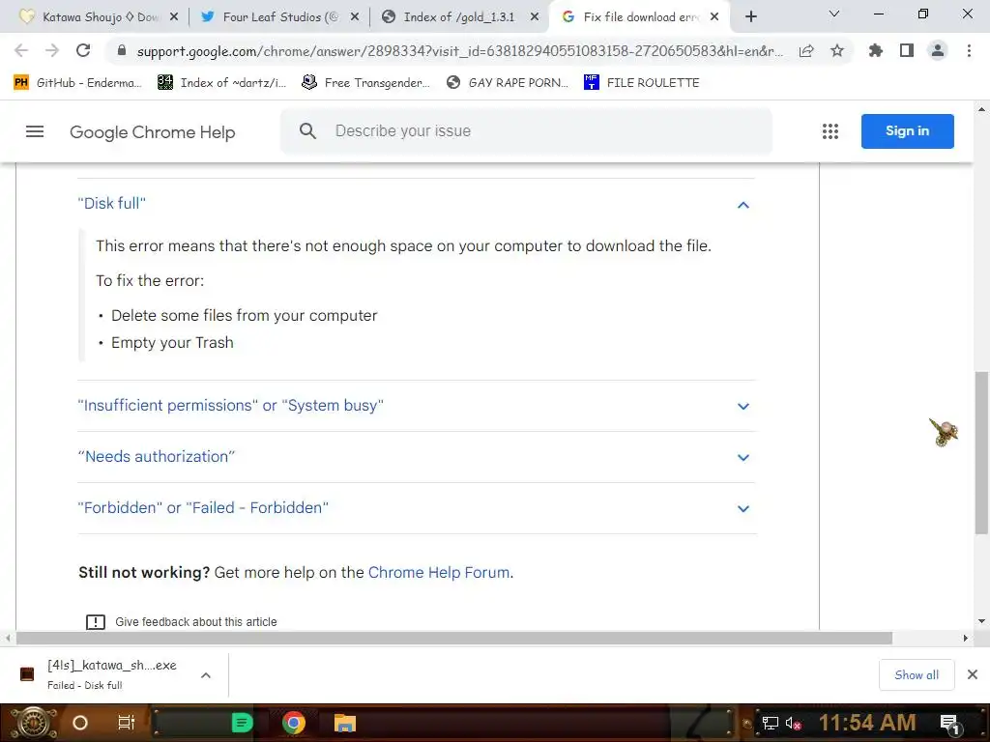The image size is (990, 742).
Task: Click Show all downloads
Action: pos(917,675)
